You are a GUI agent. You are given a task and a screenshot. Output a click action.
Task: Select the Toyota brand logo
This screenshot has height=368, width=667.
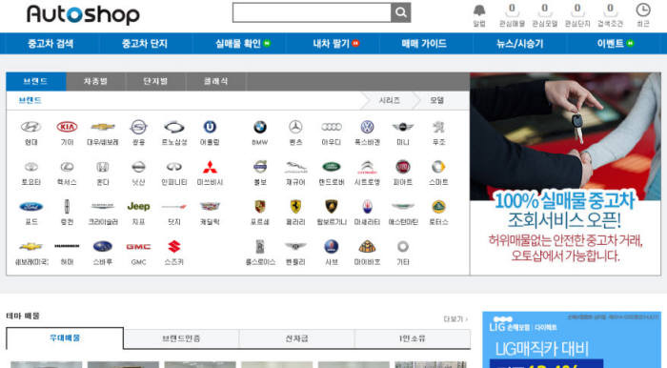[x=31, y=167]
